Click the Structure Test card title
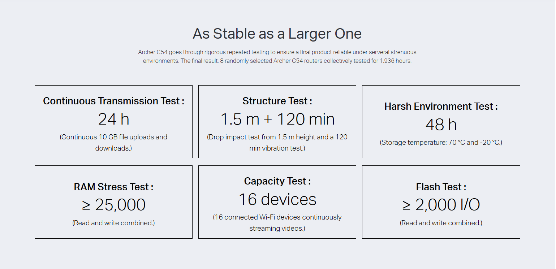Image resolution: width=556 pixels, height=269 pixels. pos(277,101)
